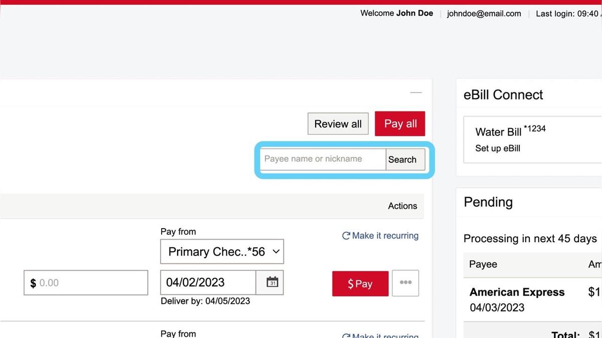Click the Welcome John Doe text
The height and width of the screenshot is (338, 602).
(397, 13)
